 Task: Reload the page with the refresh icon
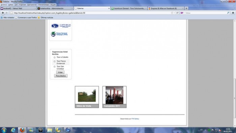click(x=177, y=13)
